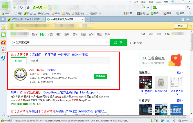Click the magnifier icon in browser search box
The width and height of the screenshot is (193, 123).
tap(188, 7)
